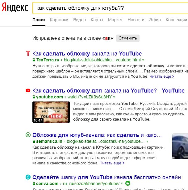The height and width of the screenshot is (190, 188).
Task: Click the Яндекс logo
Action: click(15, 8)
